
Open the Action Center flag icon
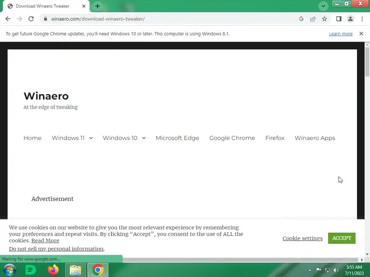coord(318,270)
